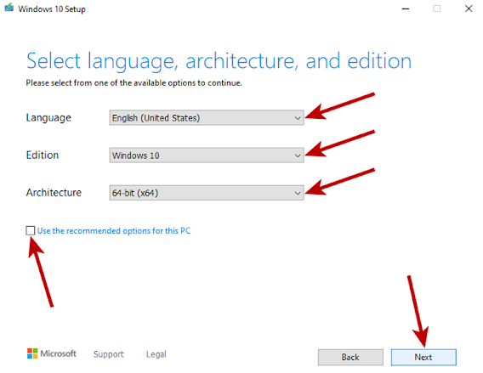Enable the recommended options checkbox
Screen dimensions: 483x373
pyautogui.click(x=31, y=230)
